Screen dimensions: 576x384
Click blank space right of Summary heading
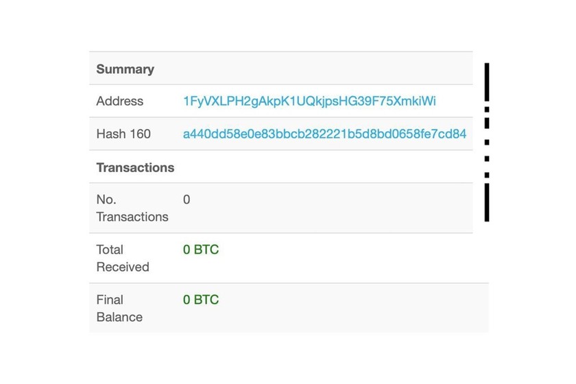pyautogui.click(x=309, y=69)
